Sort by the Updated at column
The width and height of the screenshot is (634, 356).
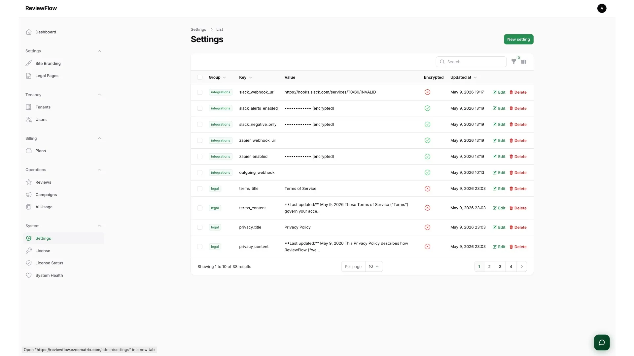coord(464,77)
